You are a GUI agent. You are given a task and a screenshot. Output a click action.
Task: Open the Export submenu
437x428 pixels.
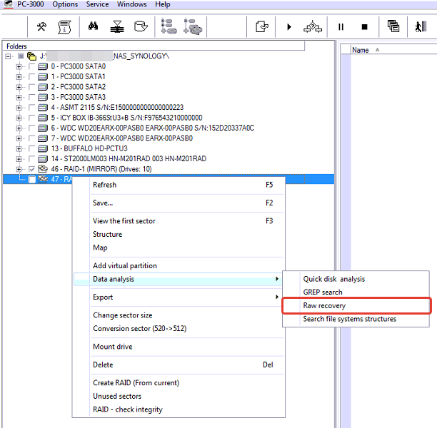179,297
